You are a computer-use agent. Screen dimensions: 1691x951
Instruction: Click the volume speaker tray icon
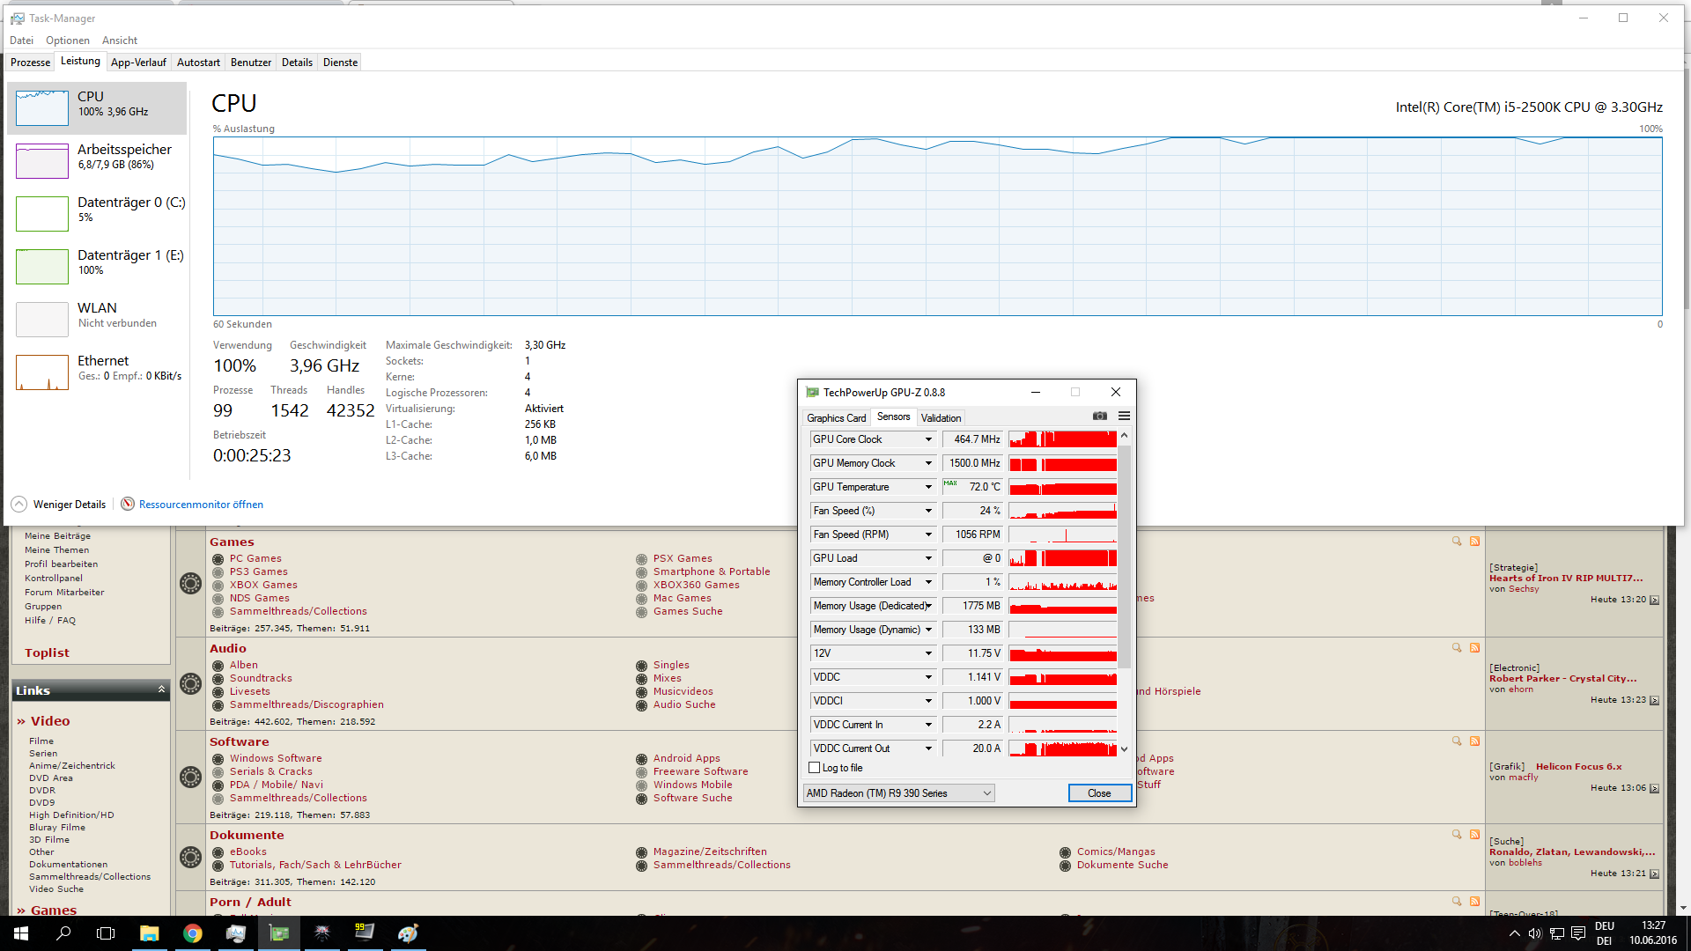pos(1535,933)
